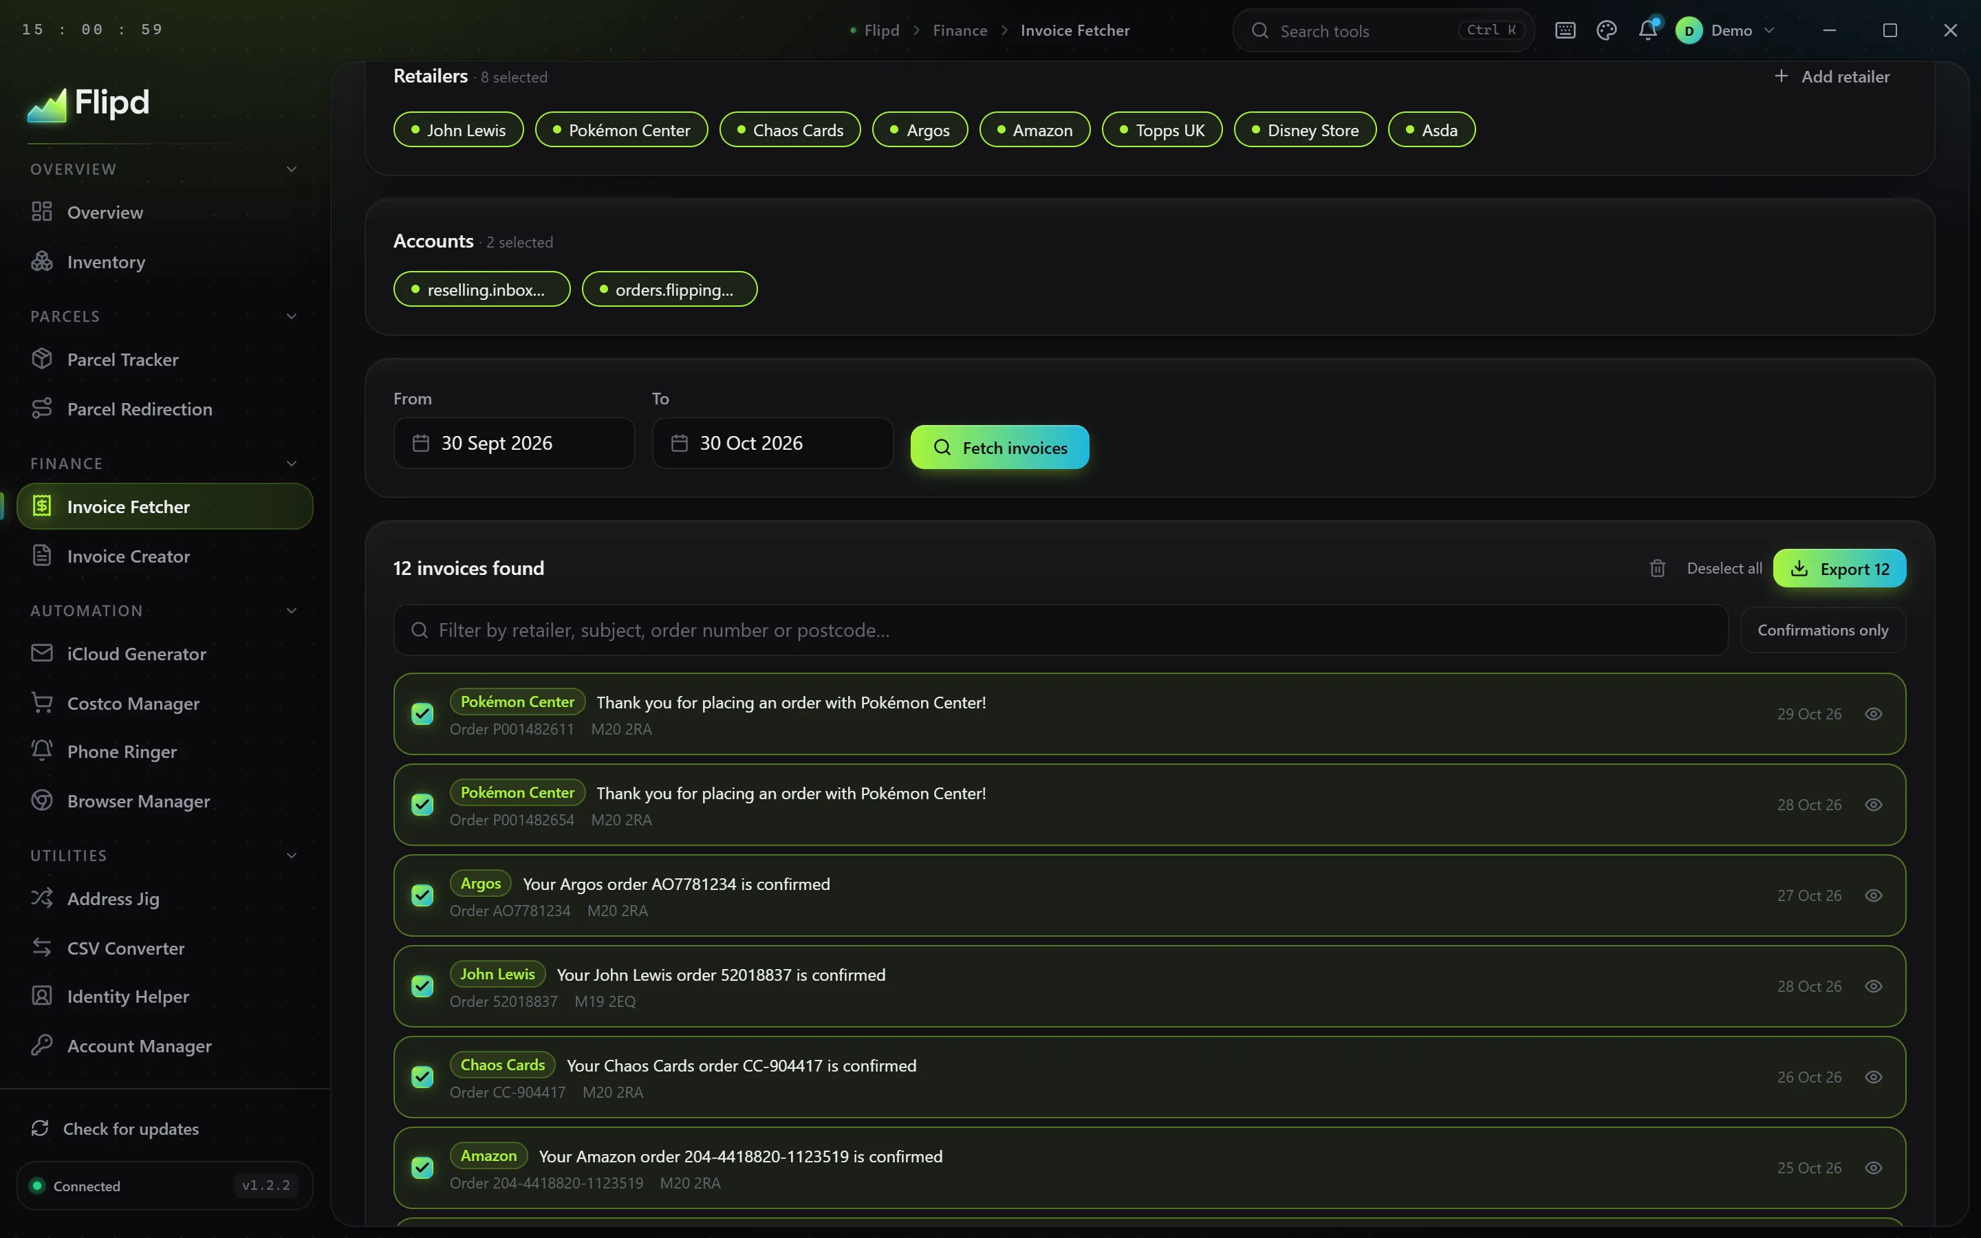The image size is (1981, 1238).
Task: Click the Inventory boxes icon
Action: click(x=42, y=261)
